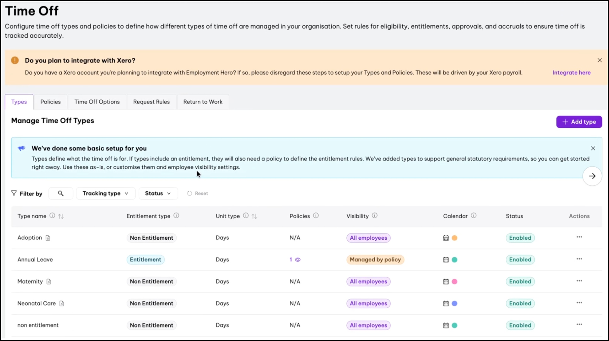The height and width of the screenshot is (341, 609).
Task: Follow the Integrate here link
Action: click(571, 73)
